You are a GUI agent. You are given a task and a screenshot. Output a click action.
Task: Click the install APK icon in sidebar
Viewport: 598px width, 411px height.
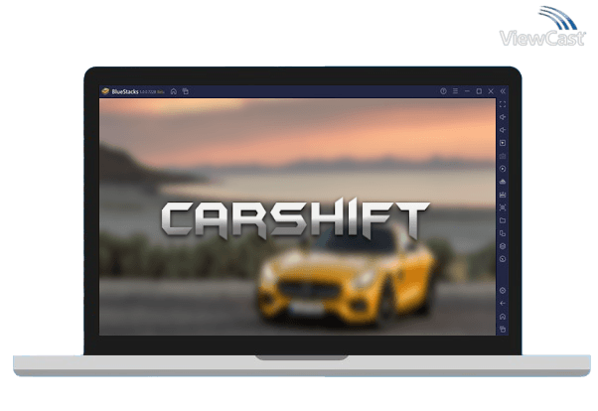click(x=503, y=182)
